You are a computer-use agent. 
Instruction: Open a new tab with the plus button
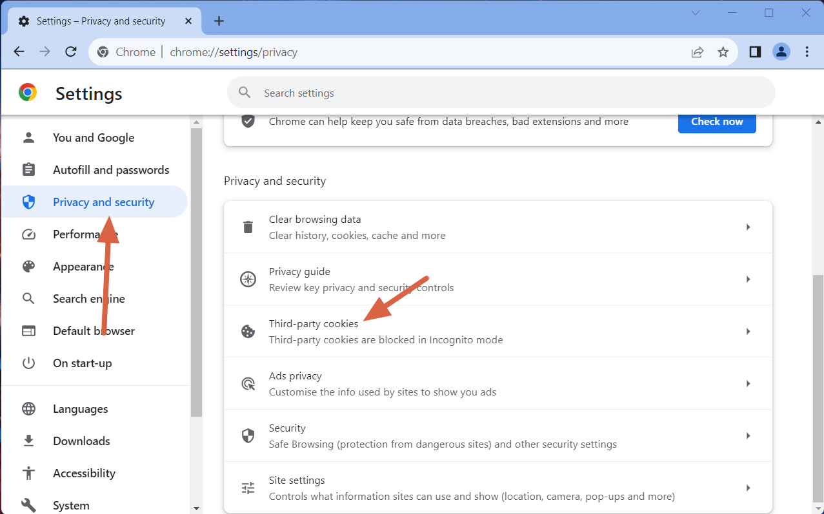[x=218, y=21]
